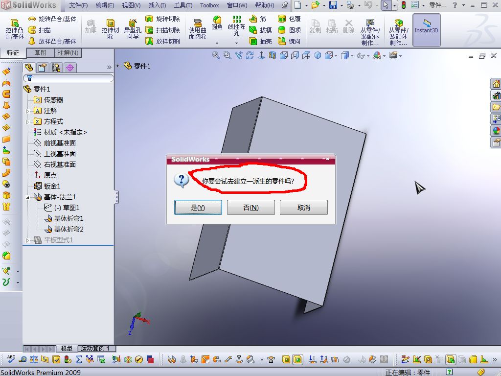Open the 工具(T) menu

pos(183,5)
